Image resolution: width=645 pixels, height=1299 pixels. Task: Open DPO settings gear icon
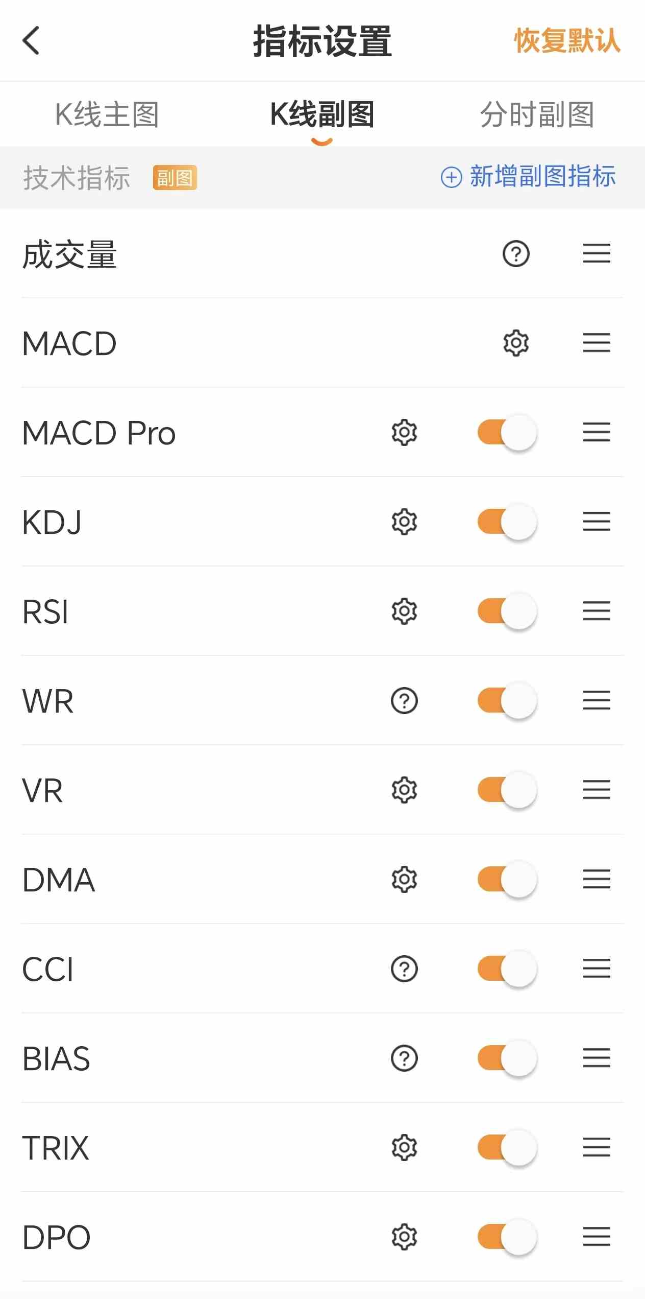(404, 1237)
